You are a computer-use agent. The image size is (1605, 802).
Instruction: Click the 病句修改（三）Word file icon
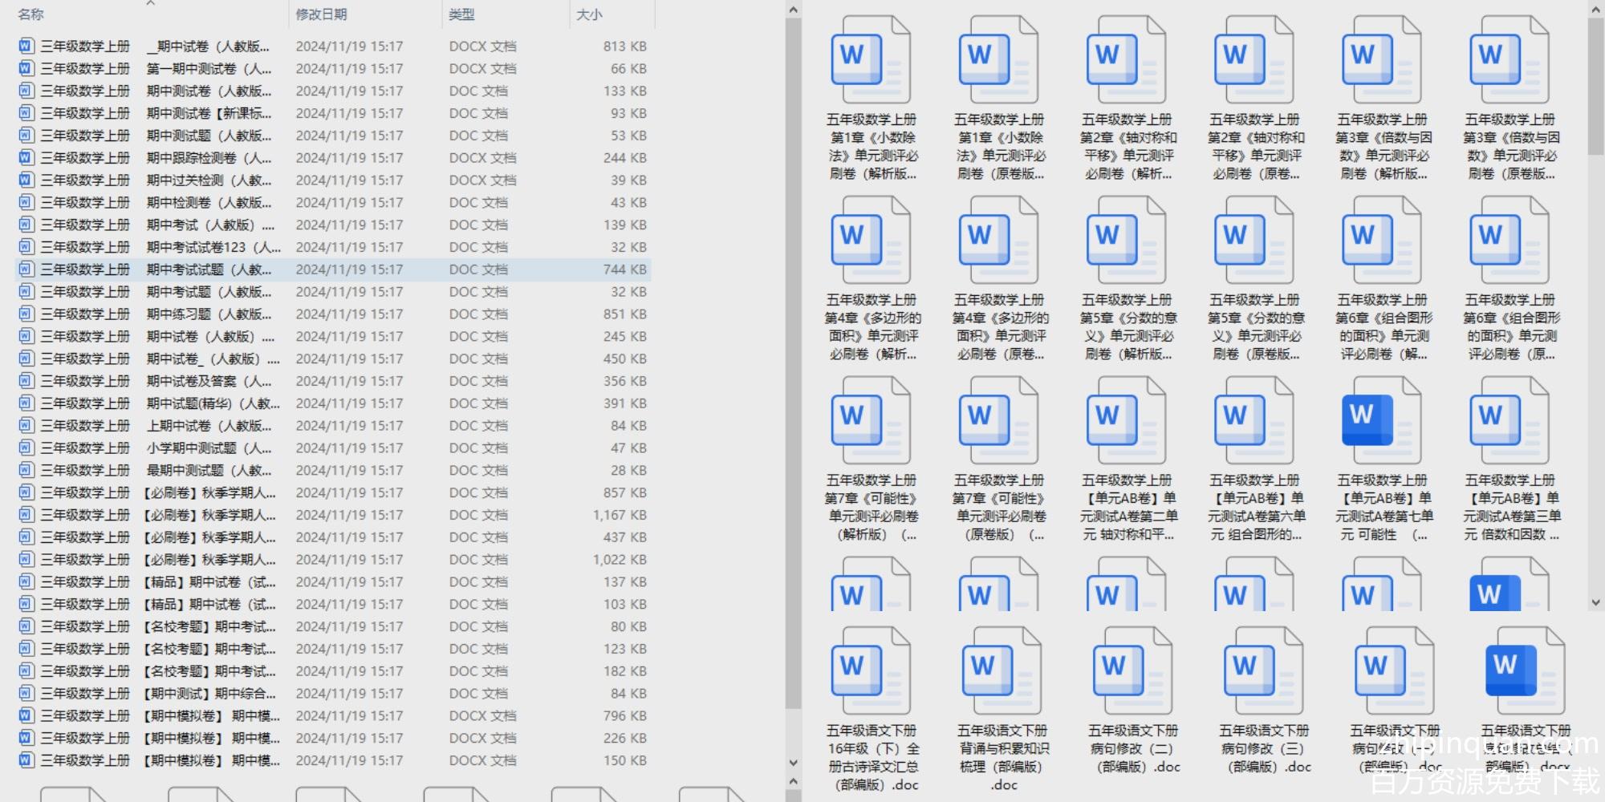point(1263,672)
